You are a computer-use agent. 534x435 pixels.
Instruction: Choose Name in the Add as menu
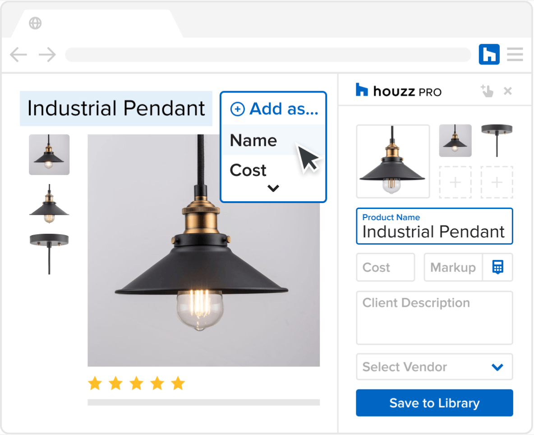tap(253, 140)
